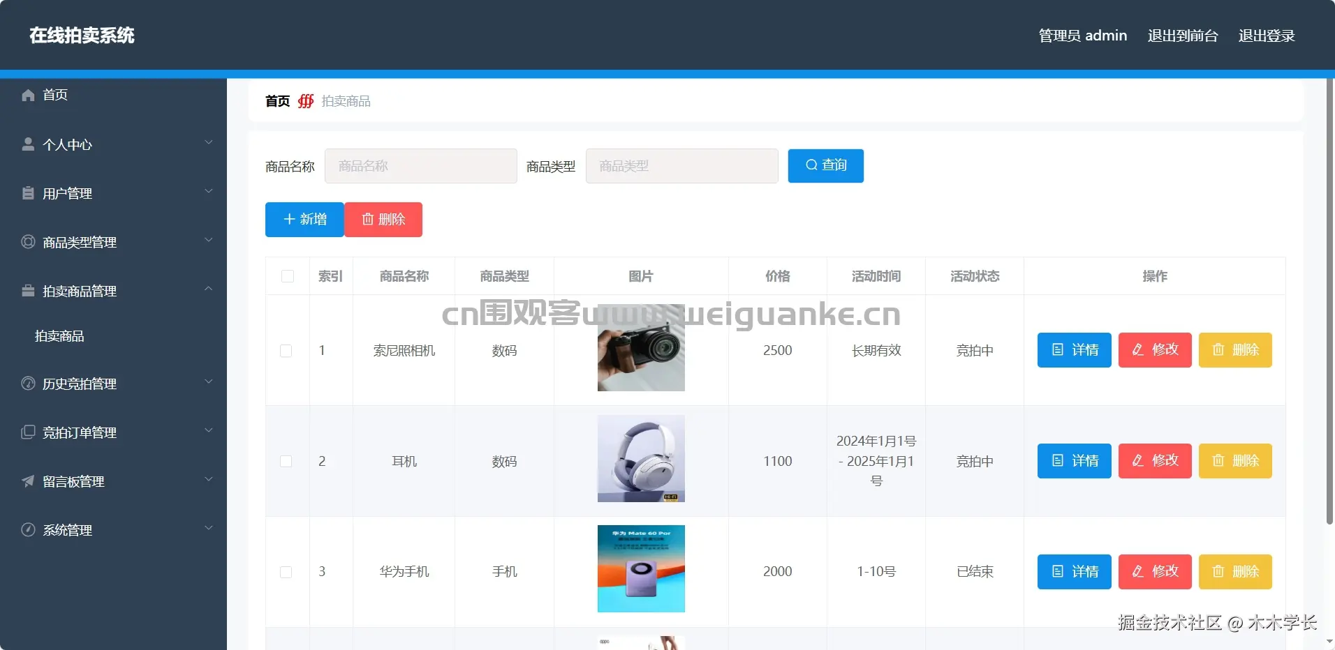Toggle the select-all checkbox in table header
This screenshot has width=1335, height=650.
tap(288, 276)
